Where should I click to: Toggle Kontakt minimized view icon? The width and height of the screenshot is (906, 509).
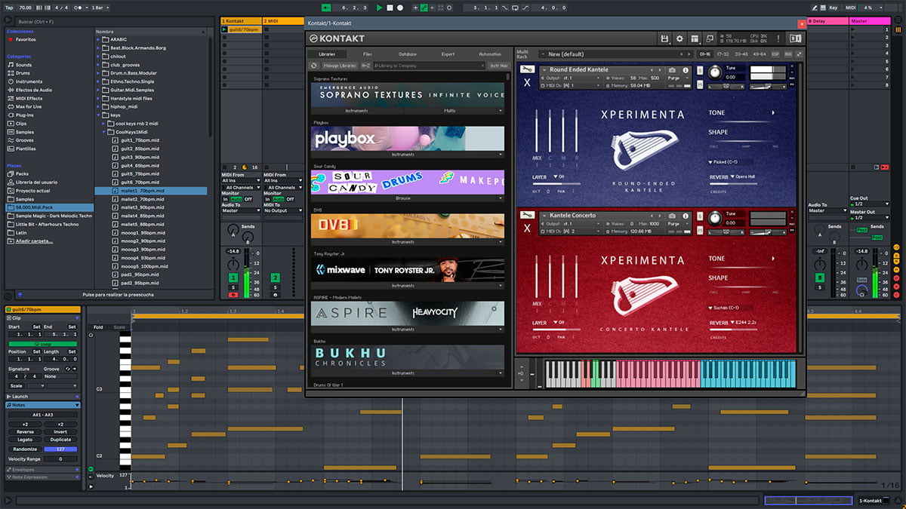710,38
